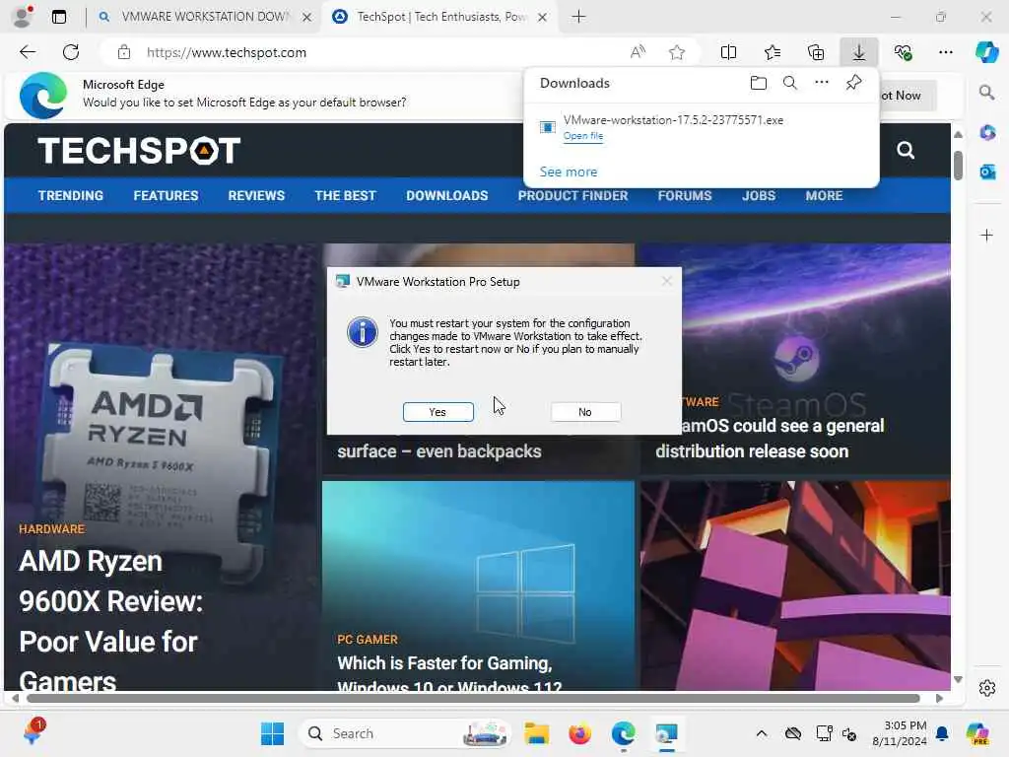Go back to the previous page
Screen dimensions: 1009x757
pos(28,52)
